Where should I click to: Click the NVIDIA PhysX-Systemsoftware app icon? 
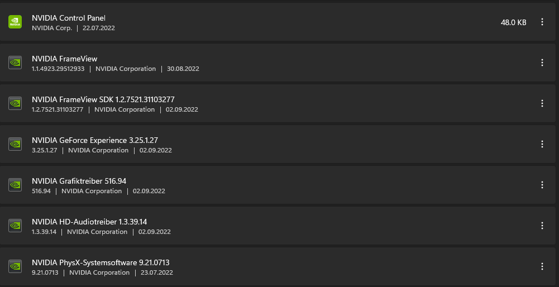coord(15,266)
